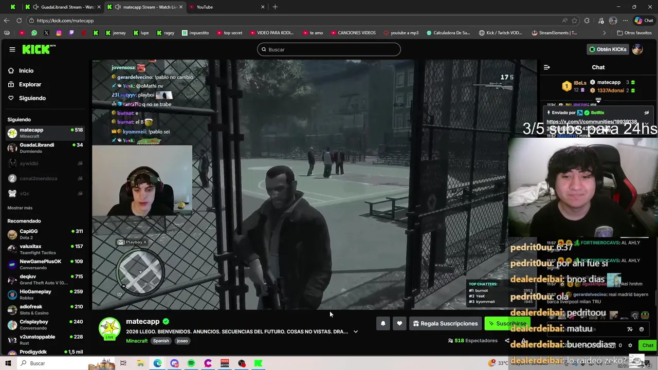Share the stream via the share icon
This screenshot has width=658, height=370.
point(507,341)
